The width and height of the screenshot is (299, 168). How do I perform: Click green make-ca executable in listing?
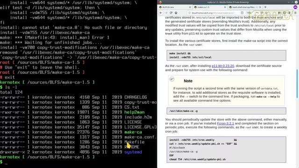[133, 132]
